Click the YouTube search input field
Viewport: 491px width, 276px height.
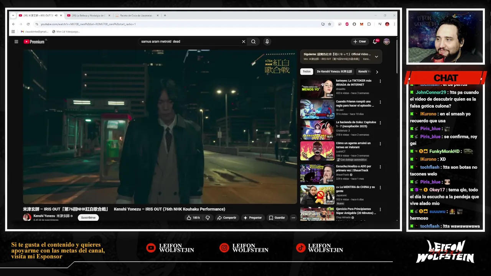pyautogui.click(x=190, y=41)
